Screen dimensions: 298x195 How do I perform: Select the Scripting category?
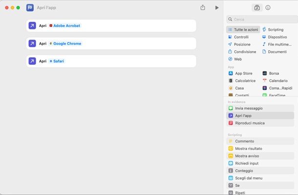pyautogui.click(x=273, y=29)
